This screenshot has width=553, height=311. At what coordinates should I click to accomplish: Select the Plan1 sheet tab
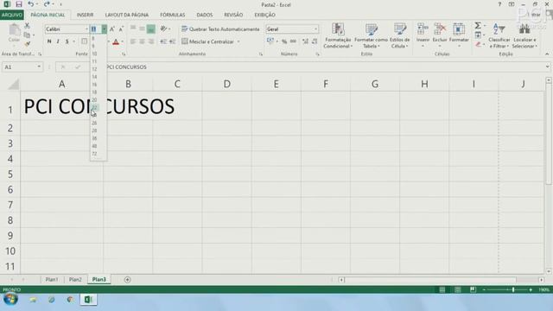coord(52,279)
